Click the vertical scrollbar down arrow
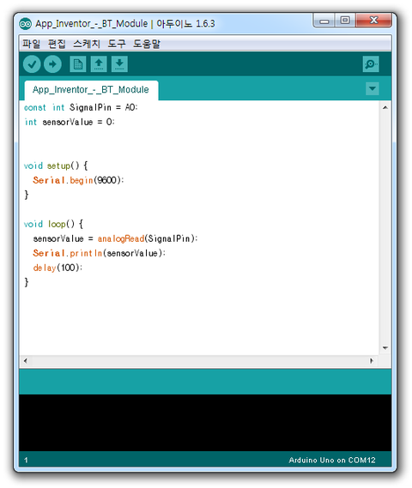 point(385,347)
